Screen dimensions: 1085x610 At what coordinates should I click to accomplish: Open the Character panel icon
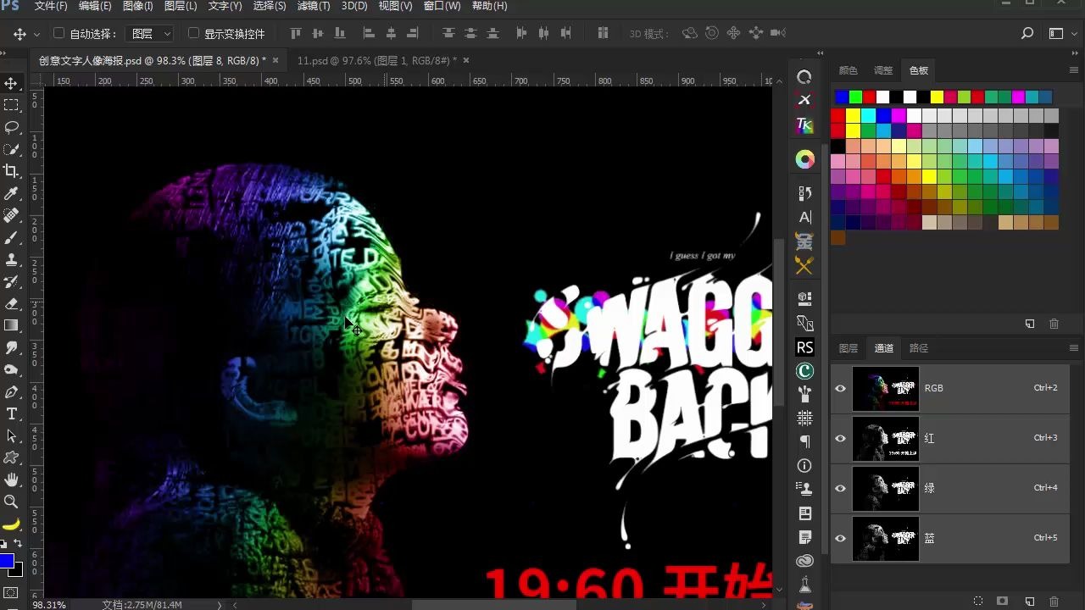coord(804,217)
